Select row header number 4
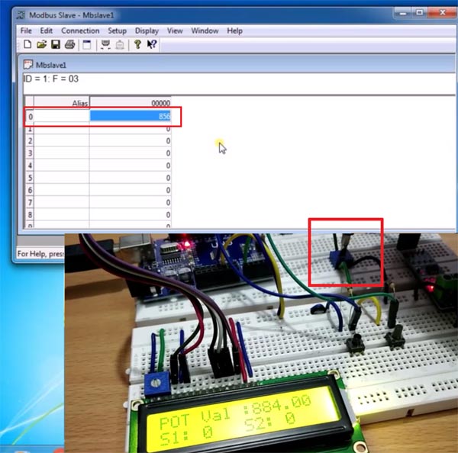 point(30,165)
